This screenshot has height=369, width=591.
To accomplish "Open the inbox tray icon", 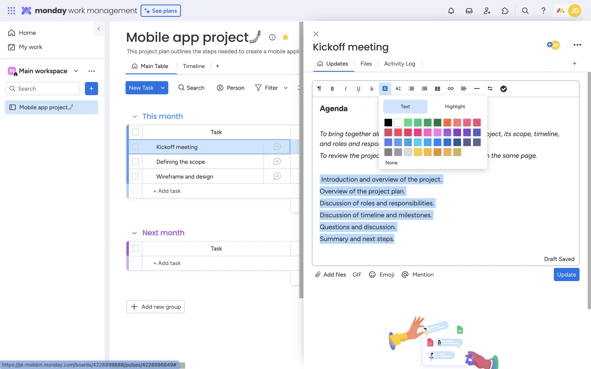I will click(469, 11).
